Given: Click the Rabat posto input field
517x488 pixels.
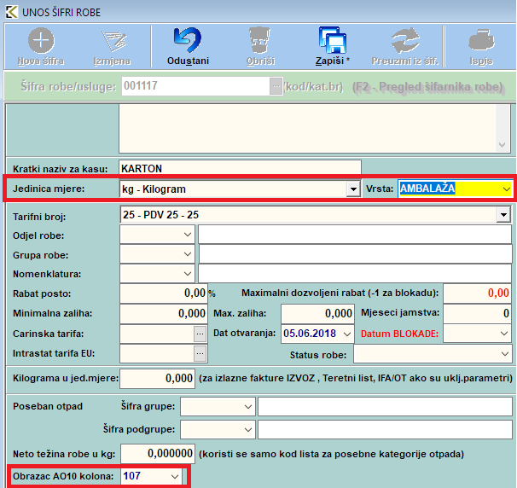Looking at the screenshot, I should [x=164, y=293].
